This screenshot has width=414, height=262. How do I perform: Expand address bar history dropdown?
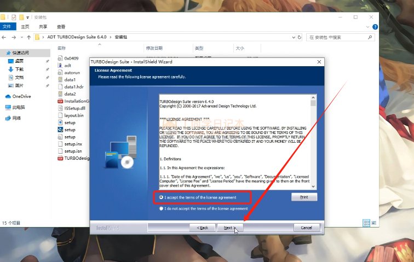294,37
